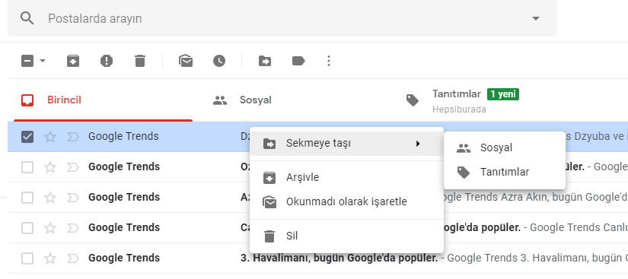The image size is (628, 279).
Task: Select checkbox of '3. Havalimanı' email
Action: 27,258
